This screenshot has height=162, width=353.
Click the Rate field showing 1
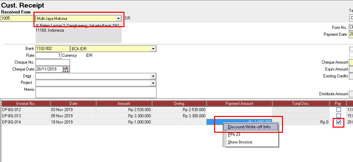tap(48, 55)
